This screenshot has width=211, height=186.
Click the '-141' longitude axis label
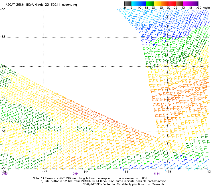[x=126, y=172]
